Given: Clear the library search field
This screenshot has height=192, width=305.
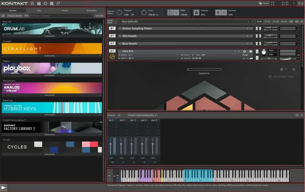Looking at the screenshot, I should coord(92,16).
